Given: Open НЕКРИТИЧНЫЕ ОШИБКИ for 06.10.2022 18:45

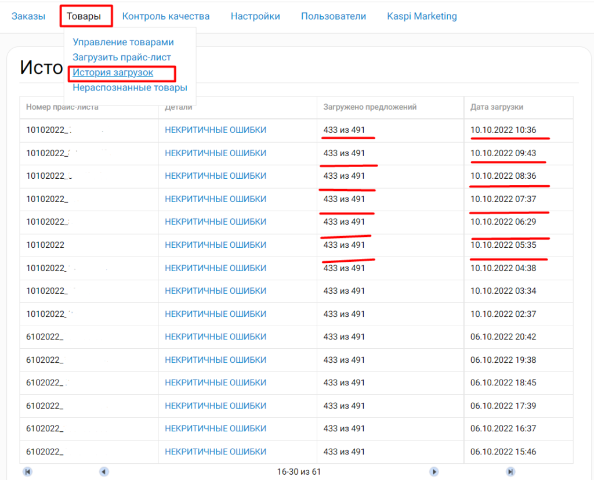Looking at the screenshot, I should (x=216, y=382).
